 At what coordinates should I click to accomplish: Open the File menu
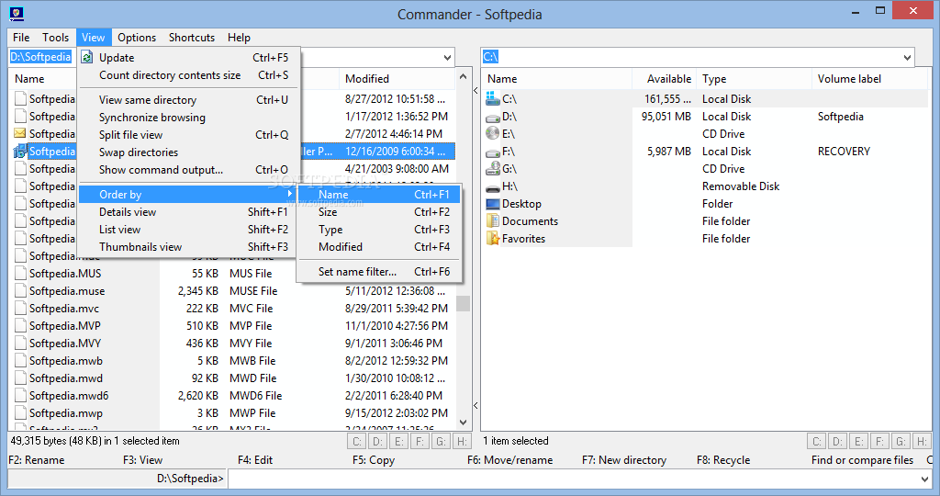[21, 37]
